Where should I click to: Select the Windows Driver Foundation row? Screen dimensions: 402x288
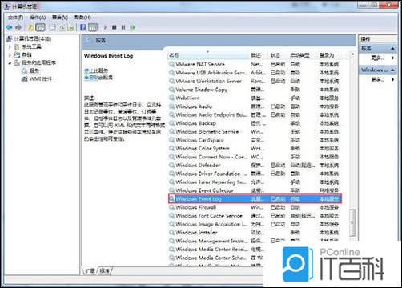[x=255, y=174]
